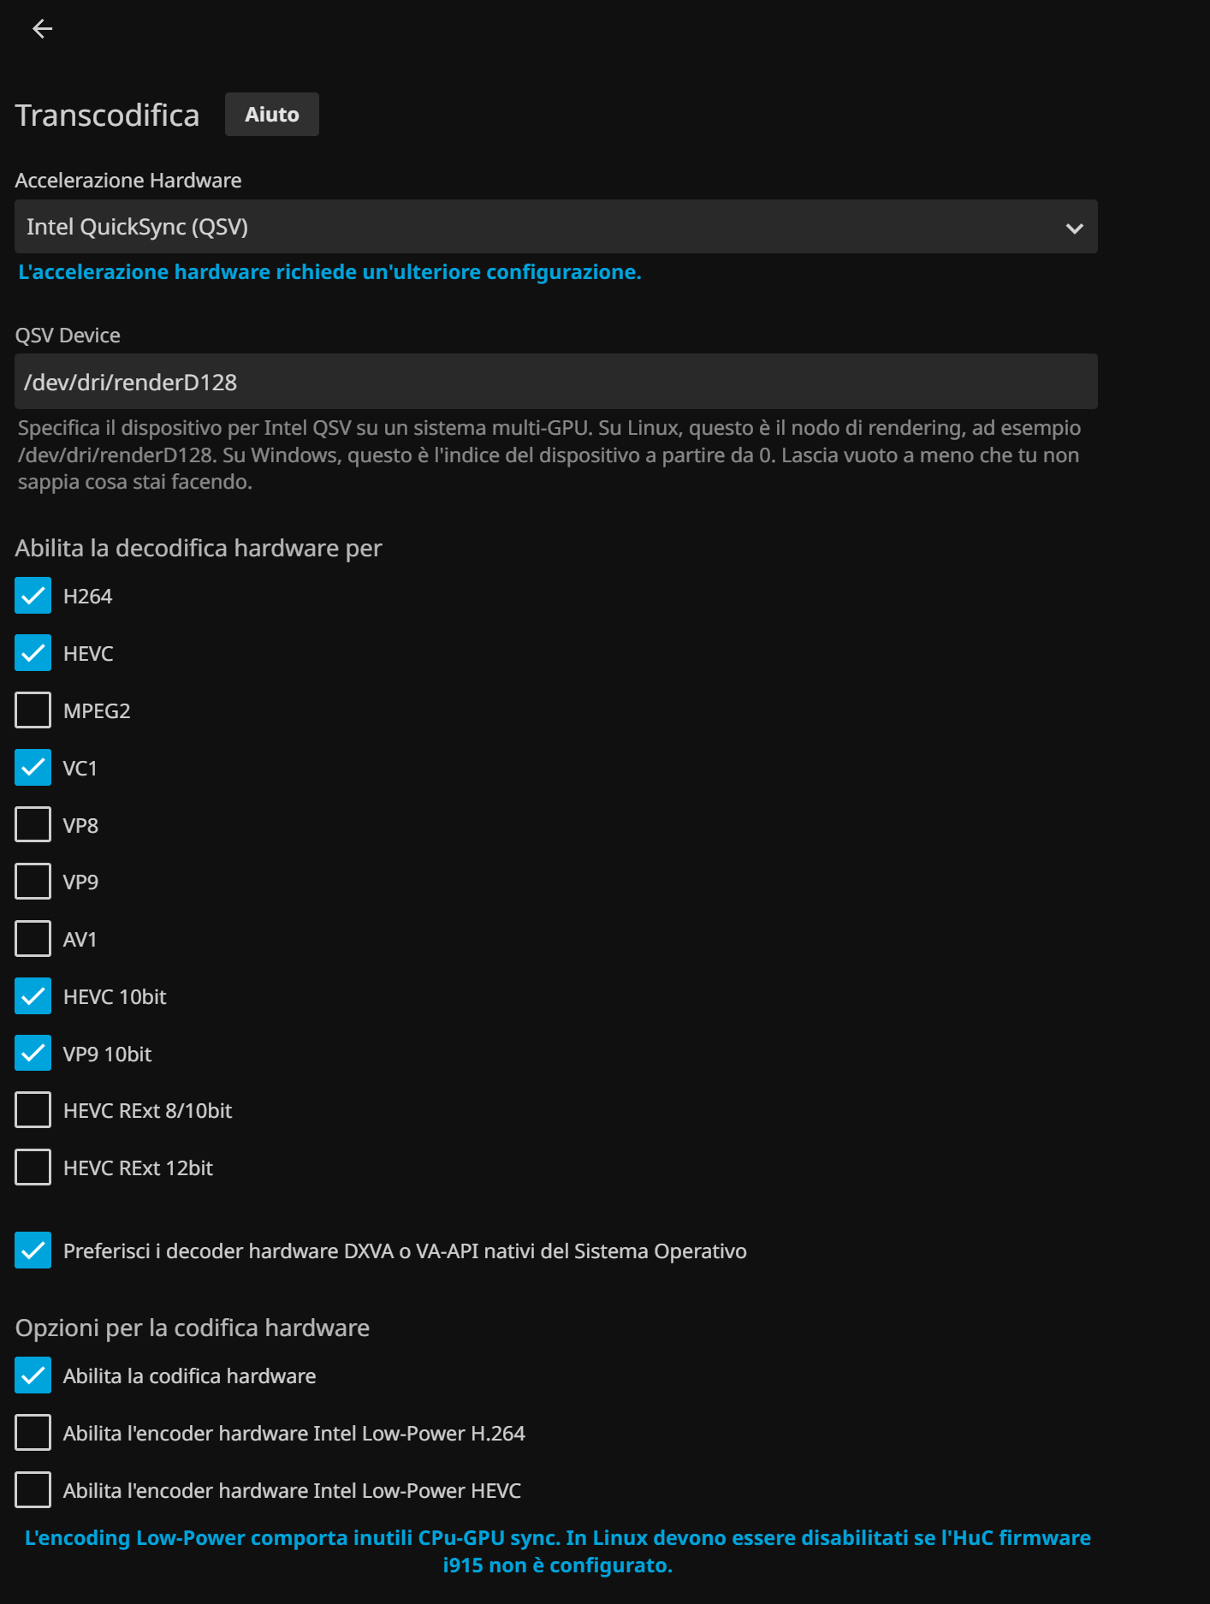Viewport: 1210px width, 1604px height.
Task: Enable MPEG2 hardware decoding
Action: pyautogui.click(x=33, y=710)
